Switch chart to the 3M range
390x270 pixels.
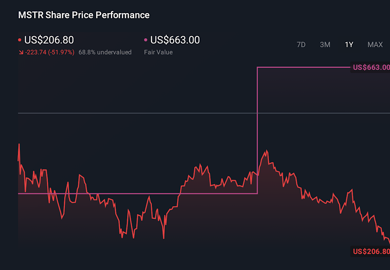[325, 45]
